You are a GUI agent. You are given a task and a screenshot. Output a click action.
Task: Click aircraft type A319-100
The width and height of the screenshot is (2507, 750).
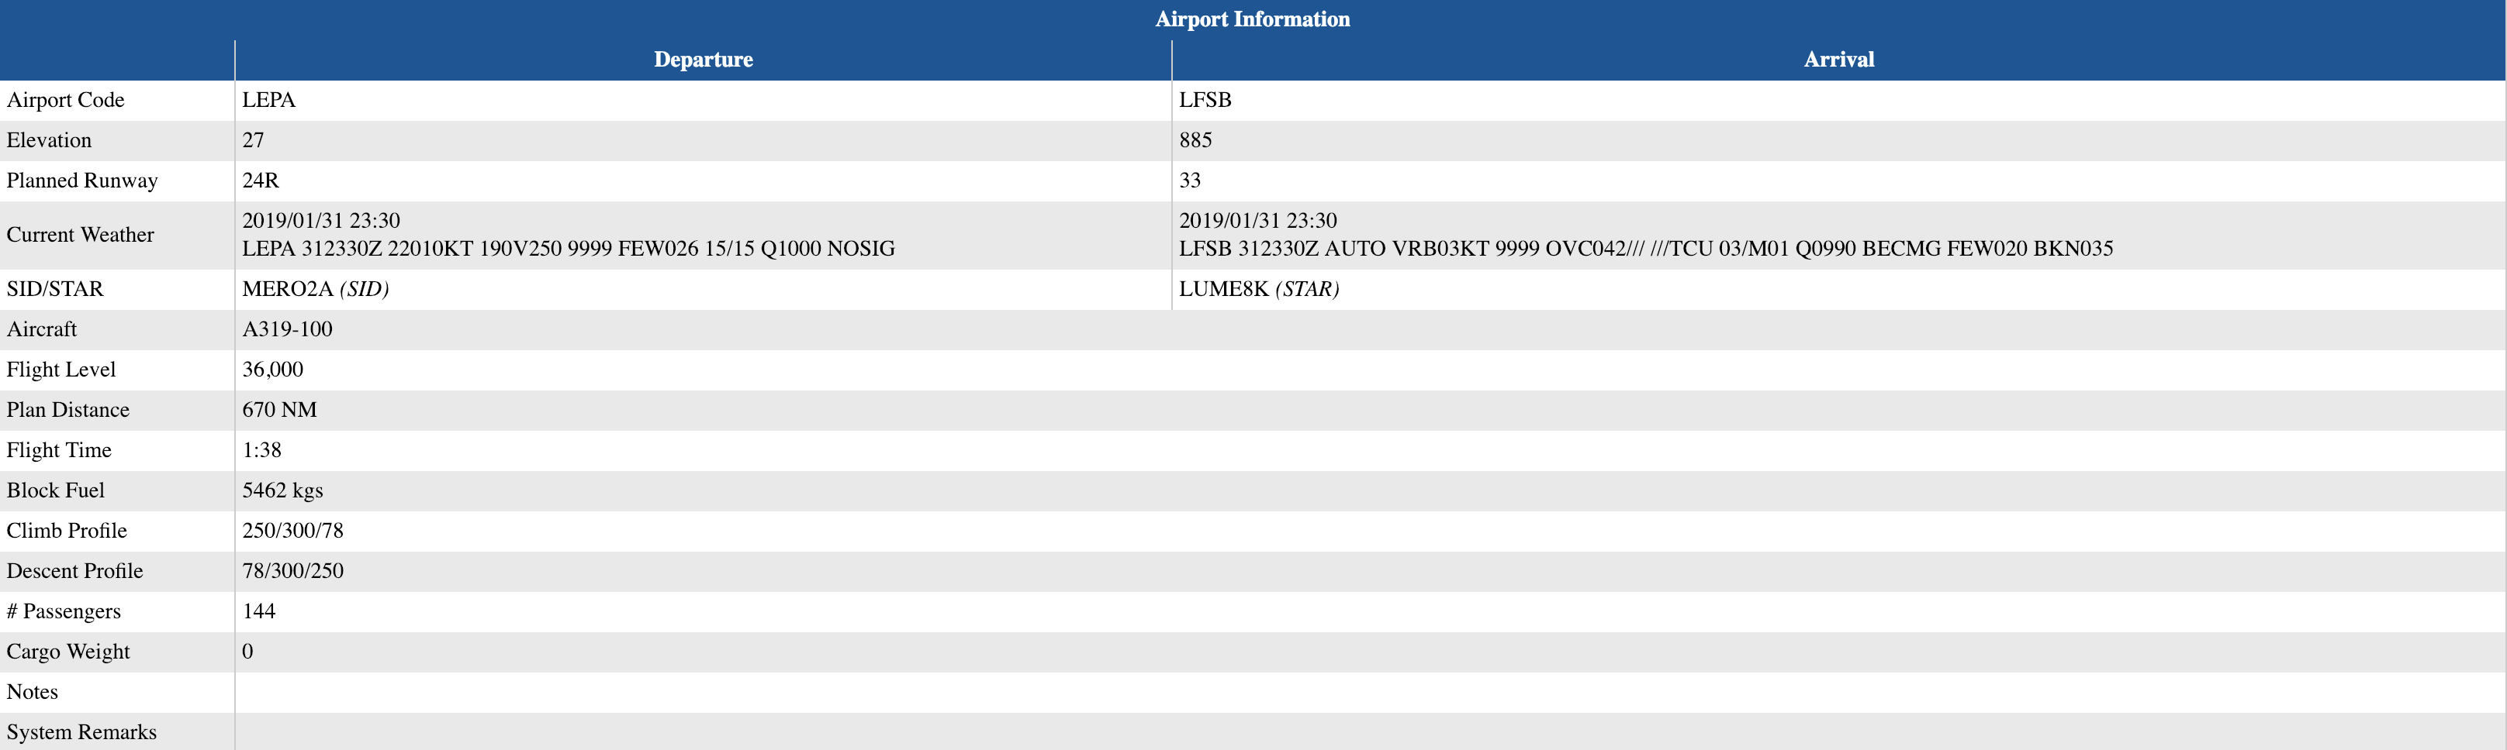(287, 329)
